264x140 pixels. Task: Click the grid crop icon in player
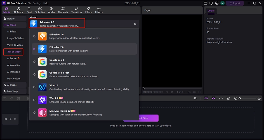[194, 92]
